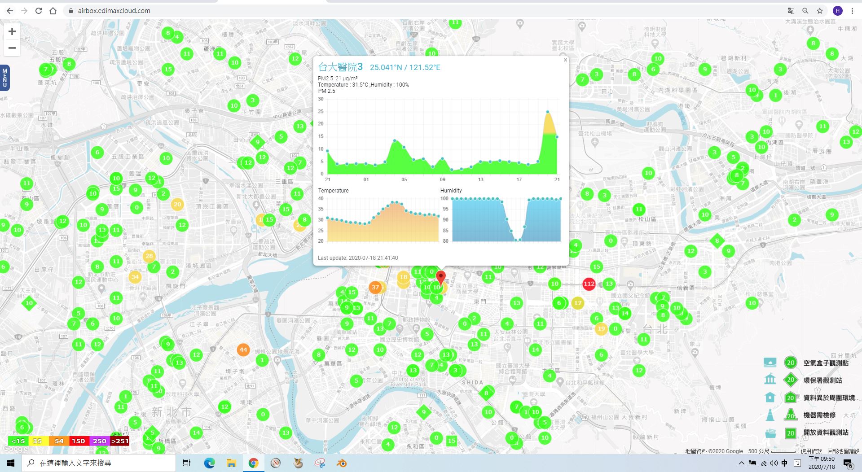This screenshot has height=472, width=862.
Task: Open the Google Translate page icon
Action: point(791,11)
